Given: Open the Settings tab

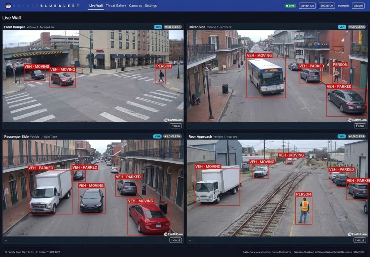Looking at the screenshot, I should pos(151,6).
